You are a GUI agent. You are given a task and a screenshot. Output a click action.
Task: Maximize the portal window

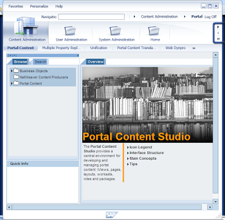pyautogui.click(x=210, y=6)
